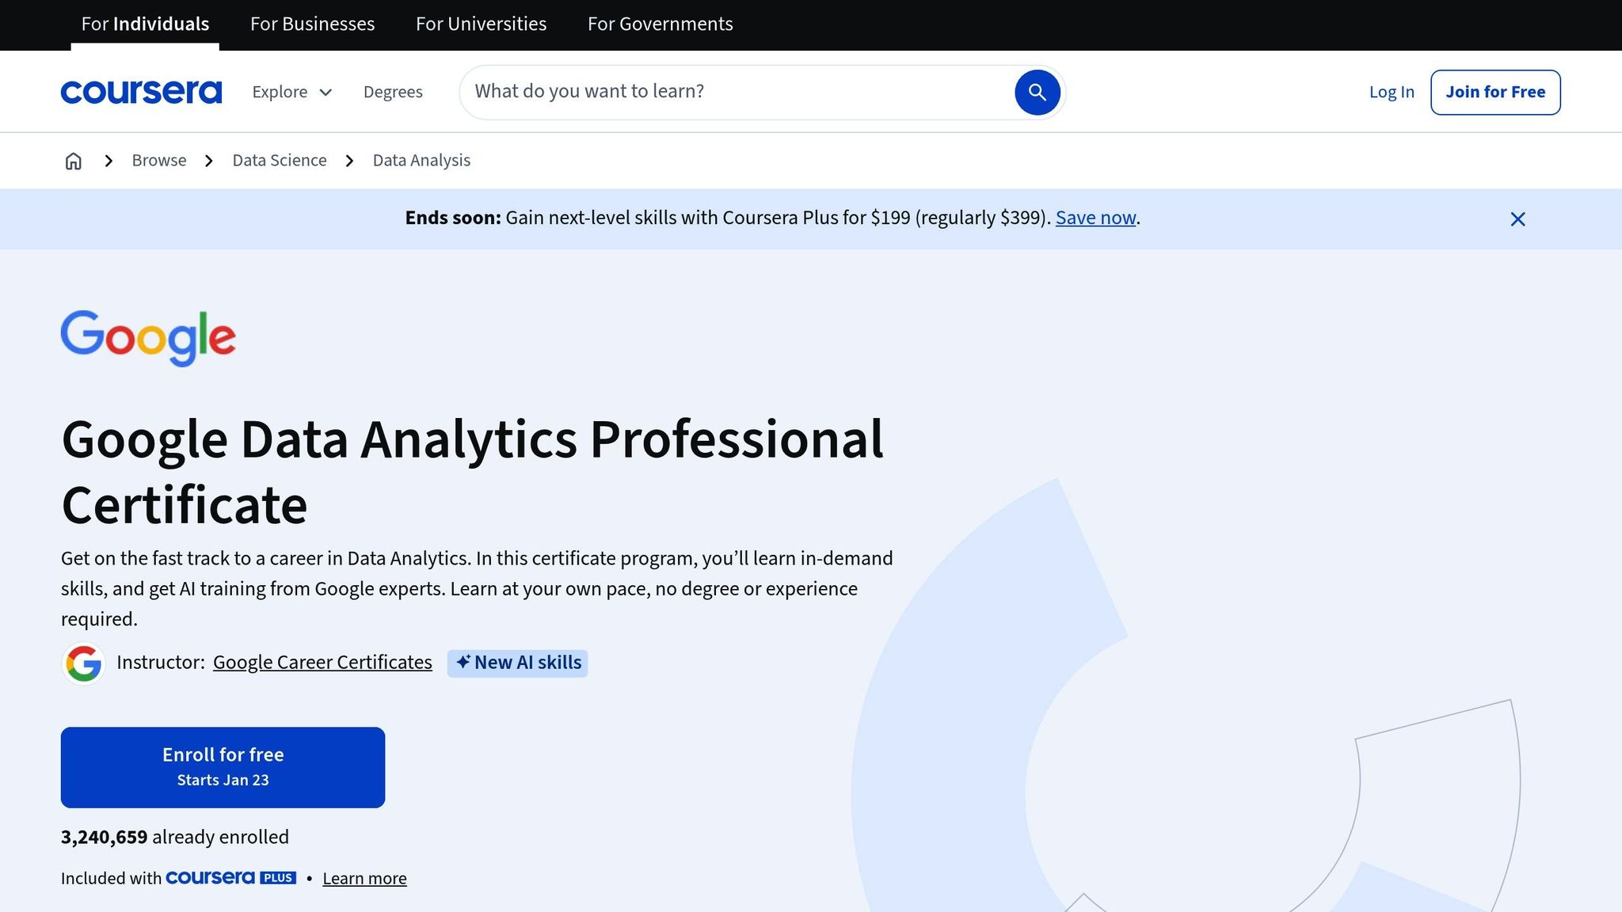Screen dimensions: 1622x912
Task: Open the Explore dropdown
Action: [x=291, y=92]
